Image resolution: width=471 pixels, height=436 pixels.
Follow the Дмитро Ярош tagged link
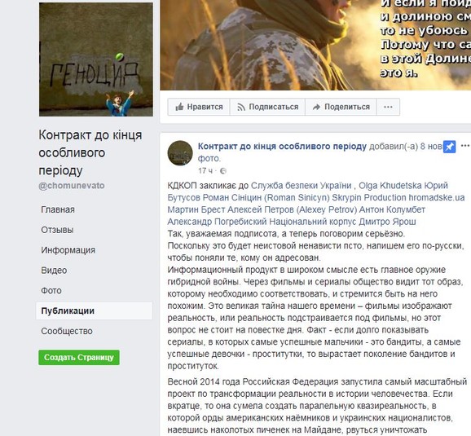tap(388, 222)
